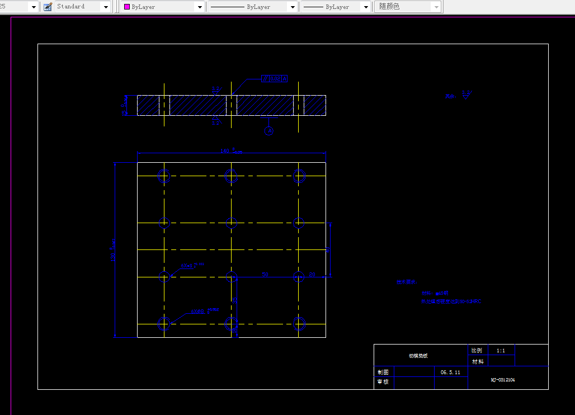The image size is (575, 415).
Task: Select the 动模垫板 title text
Action: point(418,356)
